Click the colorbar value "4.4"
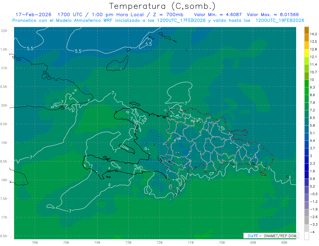Viewport: 319px width, 246px height. [313, 140]
